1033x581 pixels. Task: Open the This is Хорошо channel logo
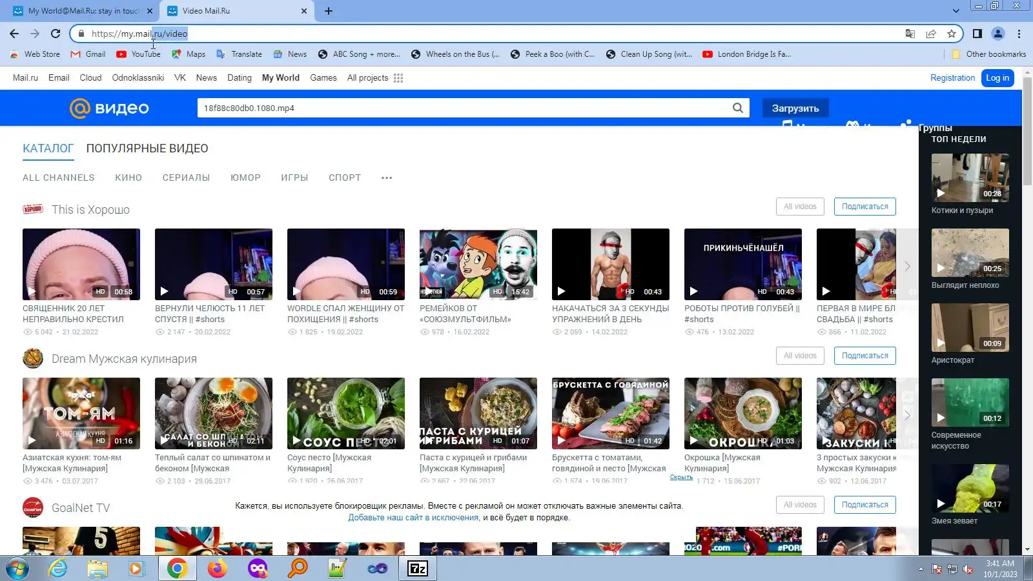[x=33, y=209]
